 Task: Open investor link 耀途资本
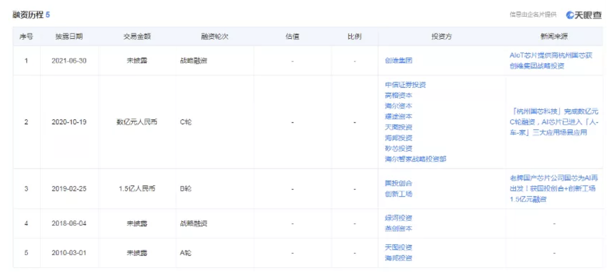click(x=398, y=117)
